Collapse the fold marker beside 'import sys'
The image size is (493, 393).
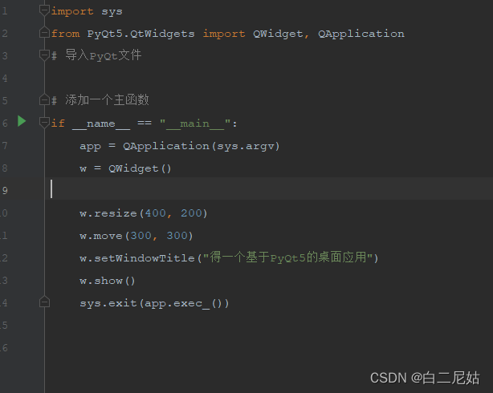44,11
